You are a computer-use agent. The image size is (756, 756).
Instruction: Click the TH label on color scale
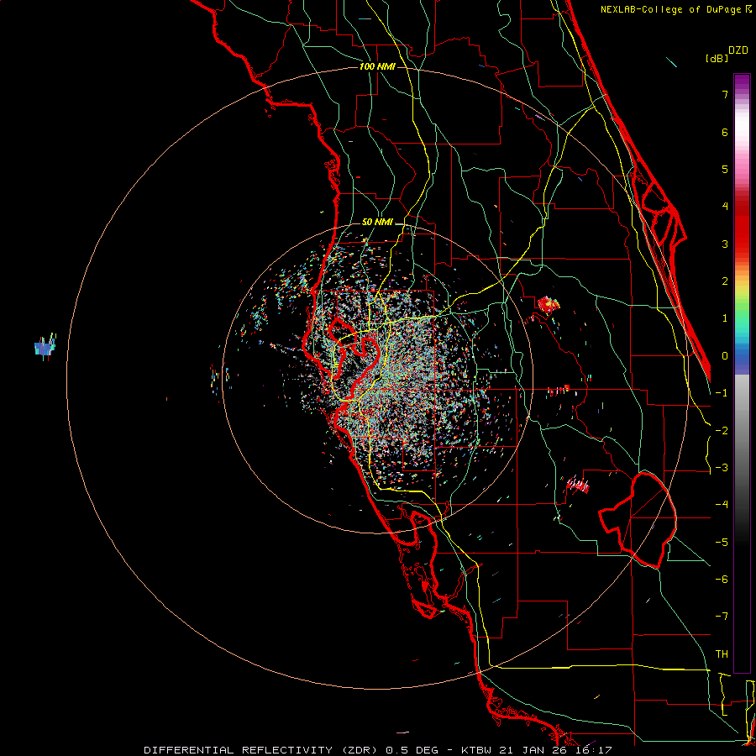722,654
